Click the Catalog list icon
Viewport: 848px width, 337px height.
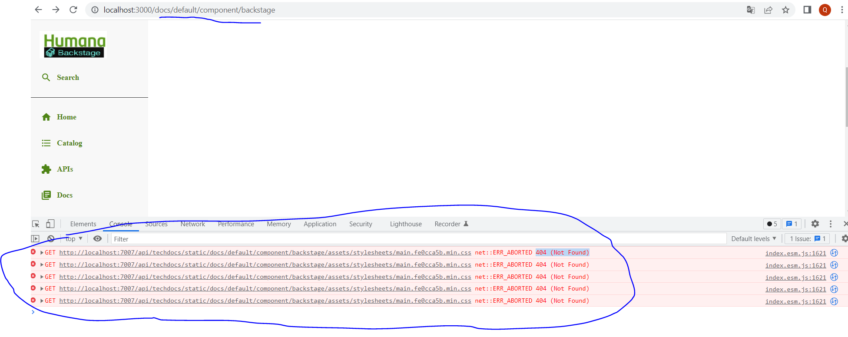pos(46,143)
